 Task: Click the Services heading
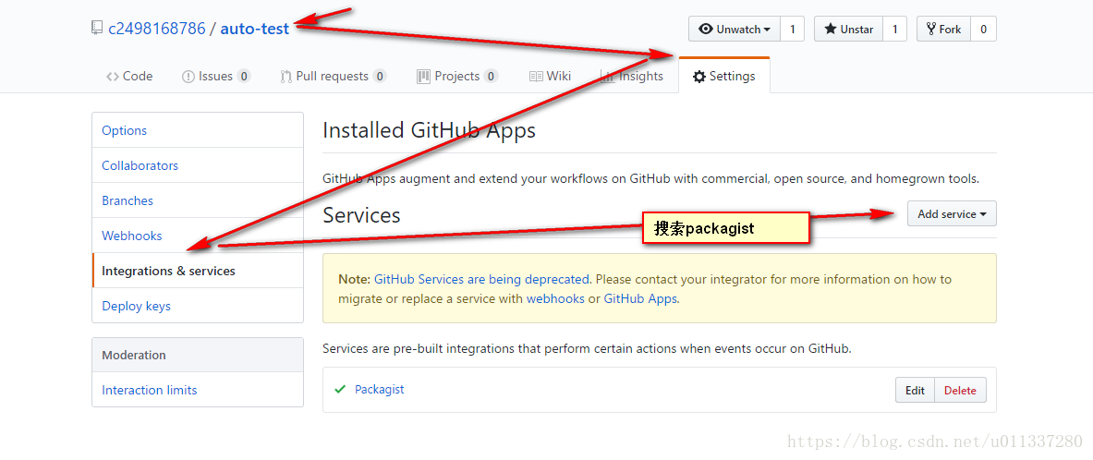pyautogui.click(x=361, y=214)
